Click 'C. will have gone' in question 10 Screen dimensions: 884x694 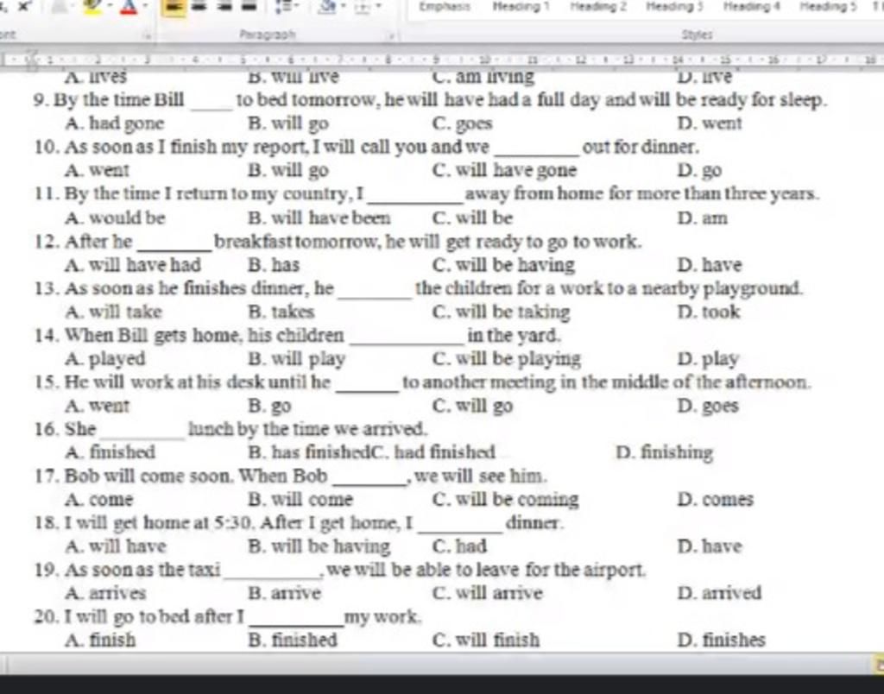[x=504, y=170]
